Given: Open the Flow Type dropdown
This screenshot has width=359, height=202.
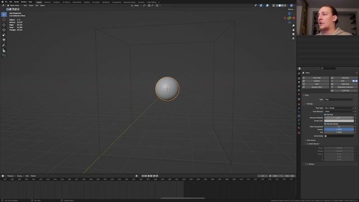Looking at the screenshot, I should click(339, 108).
